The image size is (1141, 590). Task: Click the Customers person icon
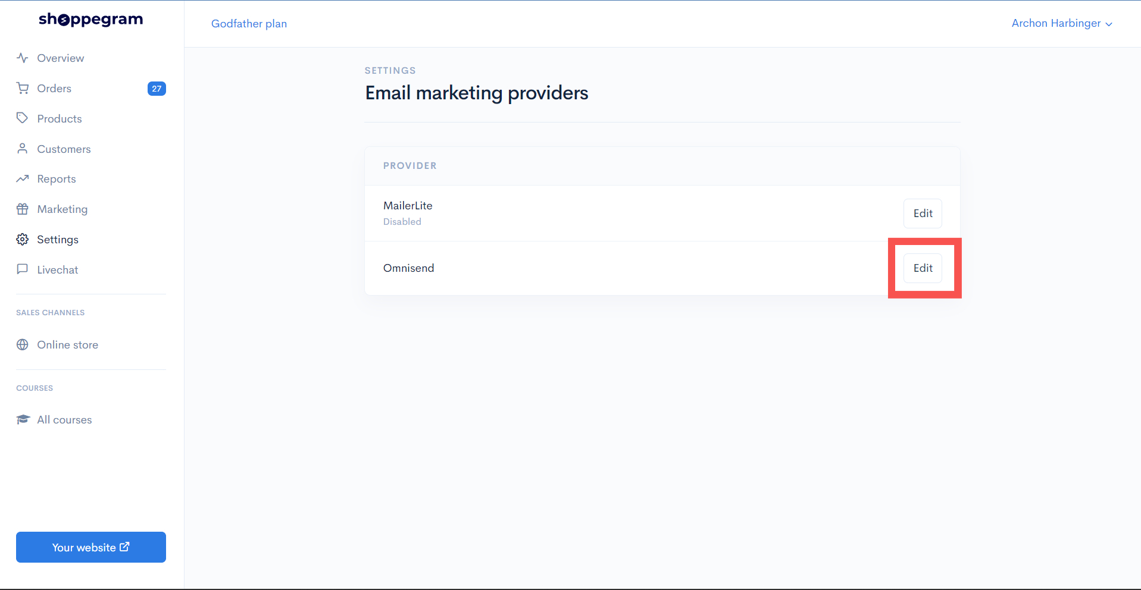point(23,149)
